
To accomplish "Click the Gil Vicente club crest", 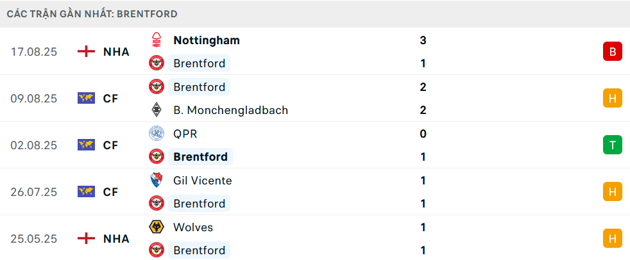I will click(157, 181).
